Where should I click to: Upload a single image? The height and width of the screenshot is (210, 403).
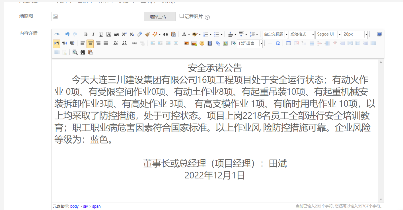coord(187,43)
